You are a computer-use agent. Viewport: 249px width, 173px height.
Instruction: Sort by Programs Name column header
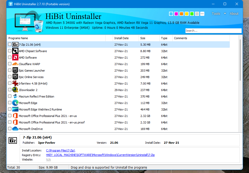tap(56, 38)
